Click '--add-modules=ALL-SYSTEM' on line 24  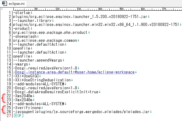tap(39, 104)
